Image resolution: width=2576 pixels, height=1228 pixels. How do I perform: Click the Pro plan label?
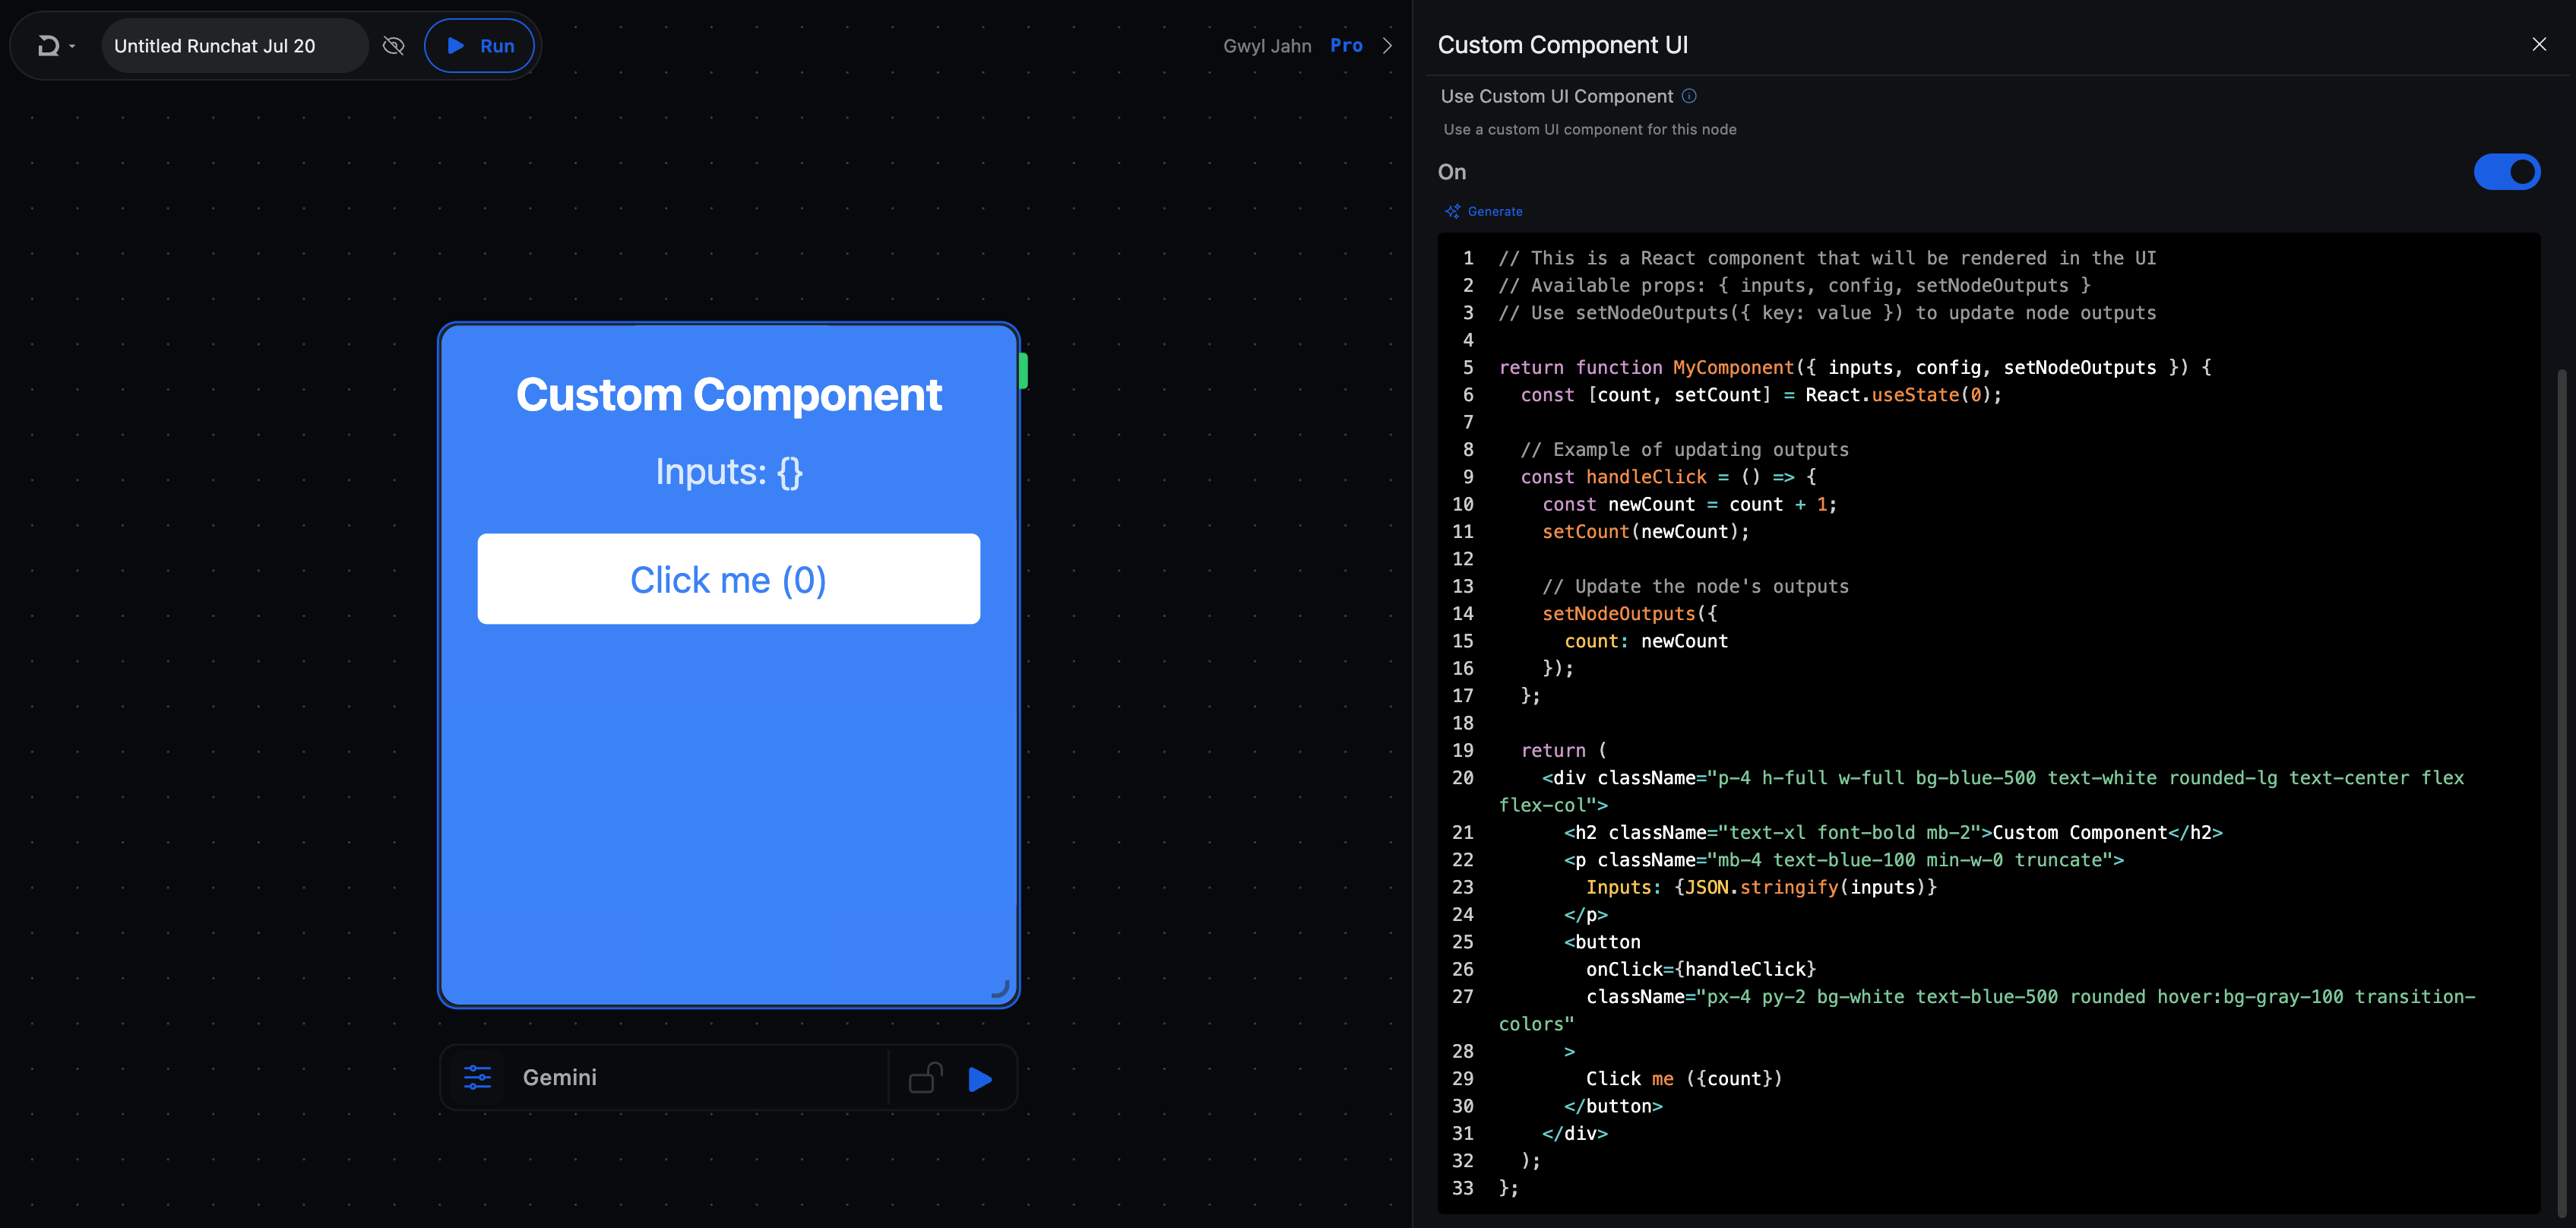(1346, 46)
